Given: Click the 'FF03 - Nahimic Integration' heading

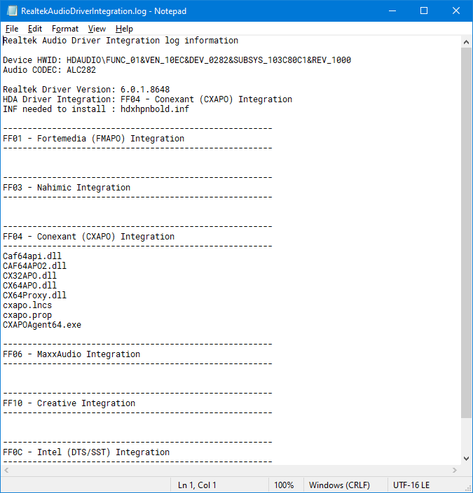Looking at the screenshot, I should [67, 188].
